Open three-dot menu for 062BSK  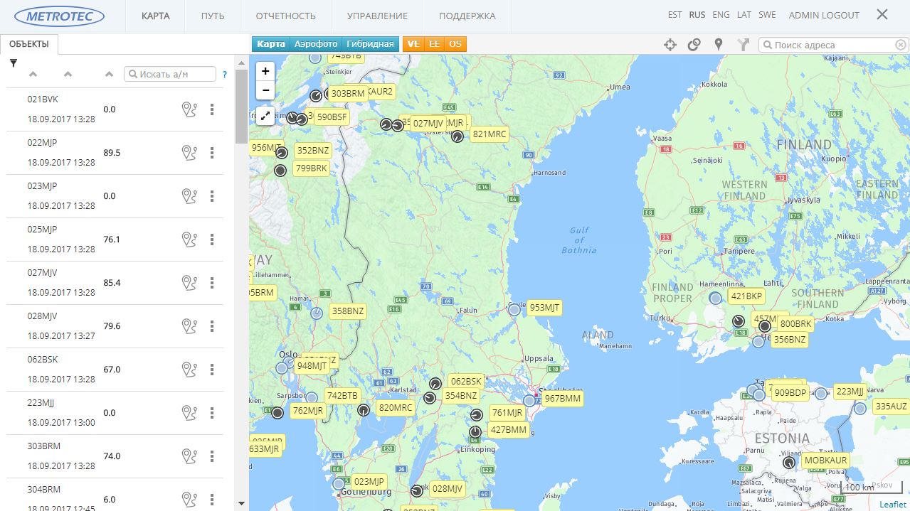click(212, 370)
